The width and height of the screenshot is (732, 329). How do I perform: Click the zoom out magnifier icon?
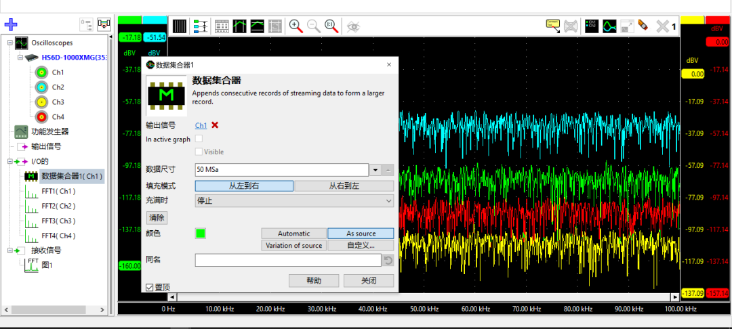pos(314,26)
